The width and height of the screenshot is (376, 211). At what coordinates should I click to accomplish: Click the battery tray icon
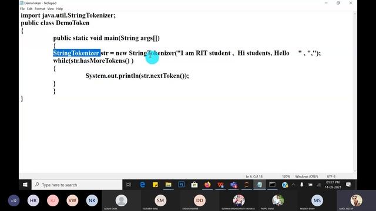310,185
